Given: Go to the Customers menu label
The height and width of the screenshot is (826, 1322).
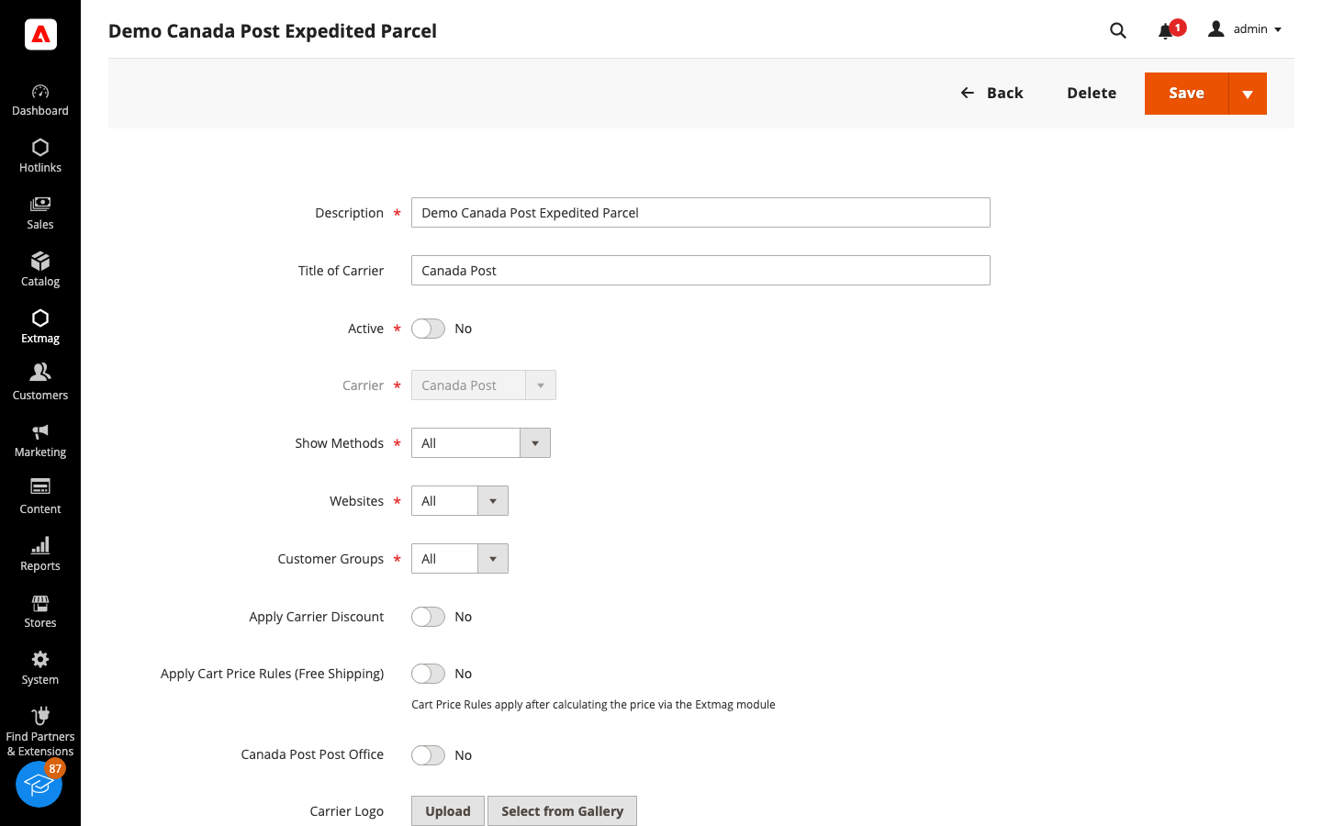Looking at the screenshot, I should point(40,396).
